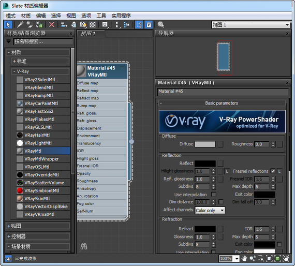
Task: Toggle the L lock button beside Hilight glossiness
Action: tap(227, 171)
